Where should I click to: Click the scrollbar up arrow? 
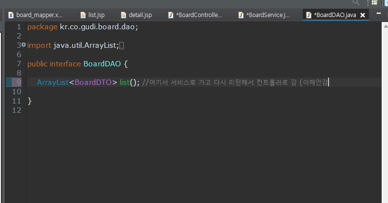pos(386,25)
